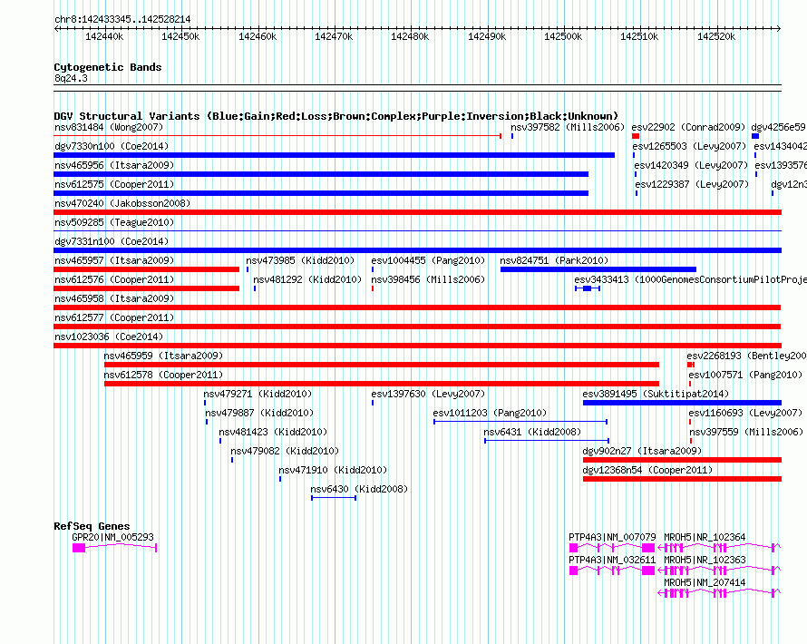Click the esv1011203 (Pang2010) span line
This screenshot has width=807, height=644.
(520, 422)
